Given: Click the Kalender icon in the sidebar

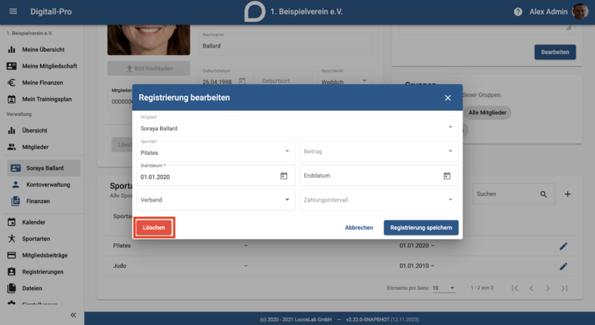Looking at the screenshot, I should (x=12, y=222).
